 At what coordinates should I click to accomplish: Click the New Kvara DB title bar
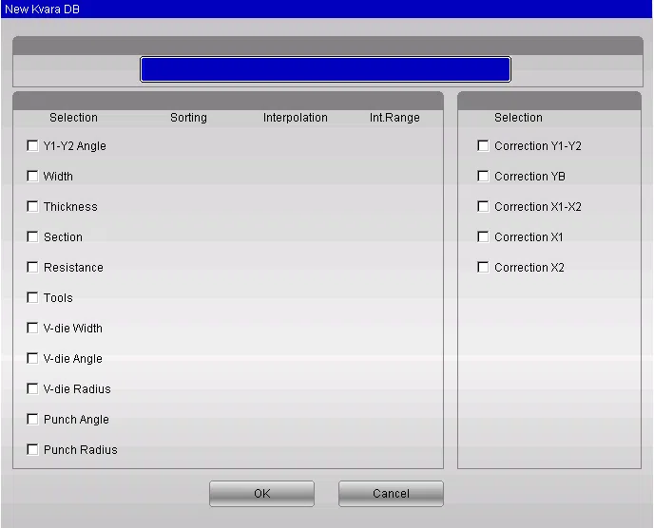[x=327, y=9]
